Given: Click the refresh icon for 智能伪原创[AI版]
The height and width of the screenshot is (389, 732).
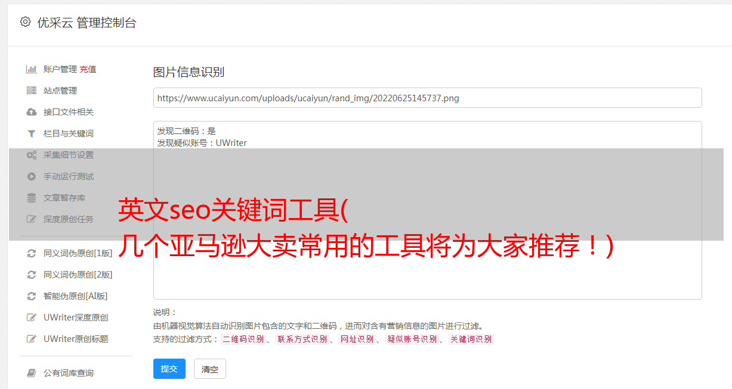Looking at the screenshot, I should [32, 296].
